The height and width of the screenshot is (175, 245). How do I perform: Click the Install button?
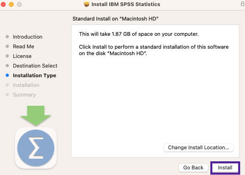(225, 168)
